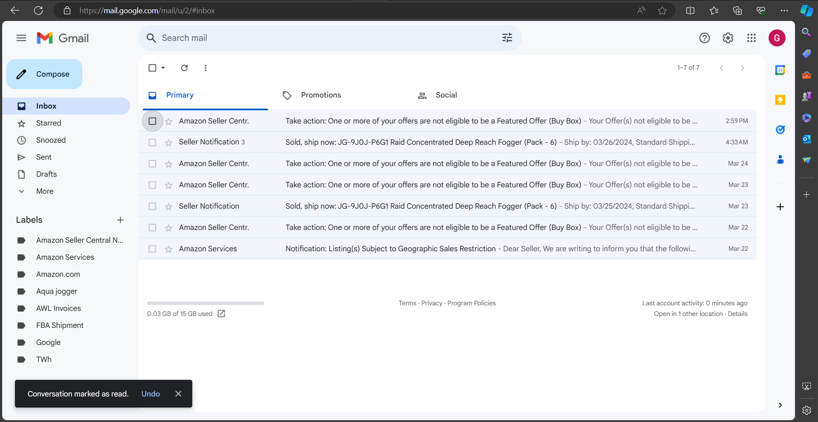
Task: Open the Terms link
Action: pos(408,303)
